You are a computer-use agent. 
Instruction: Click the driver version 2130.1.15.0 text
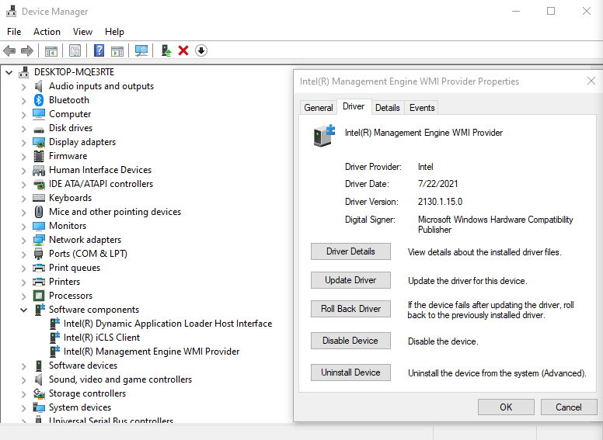(440, 202)
